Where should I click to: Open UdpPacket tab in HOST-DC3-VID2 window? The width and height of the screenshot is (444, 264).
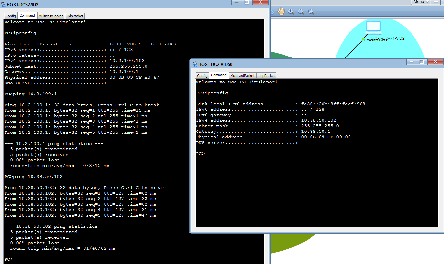[x=75, y=16]
